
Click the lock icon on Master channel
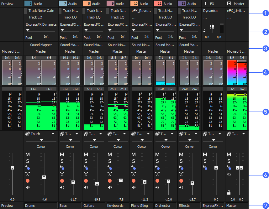[x=229, y=192]
